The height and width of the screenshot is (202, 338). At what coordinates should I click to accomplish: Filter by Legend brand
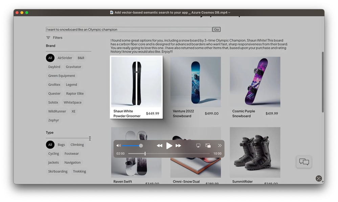(71, 85)
